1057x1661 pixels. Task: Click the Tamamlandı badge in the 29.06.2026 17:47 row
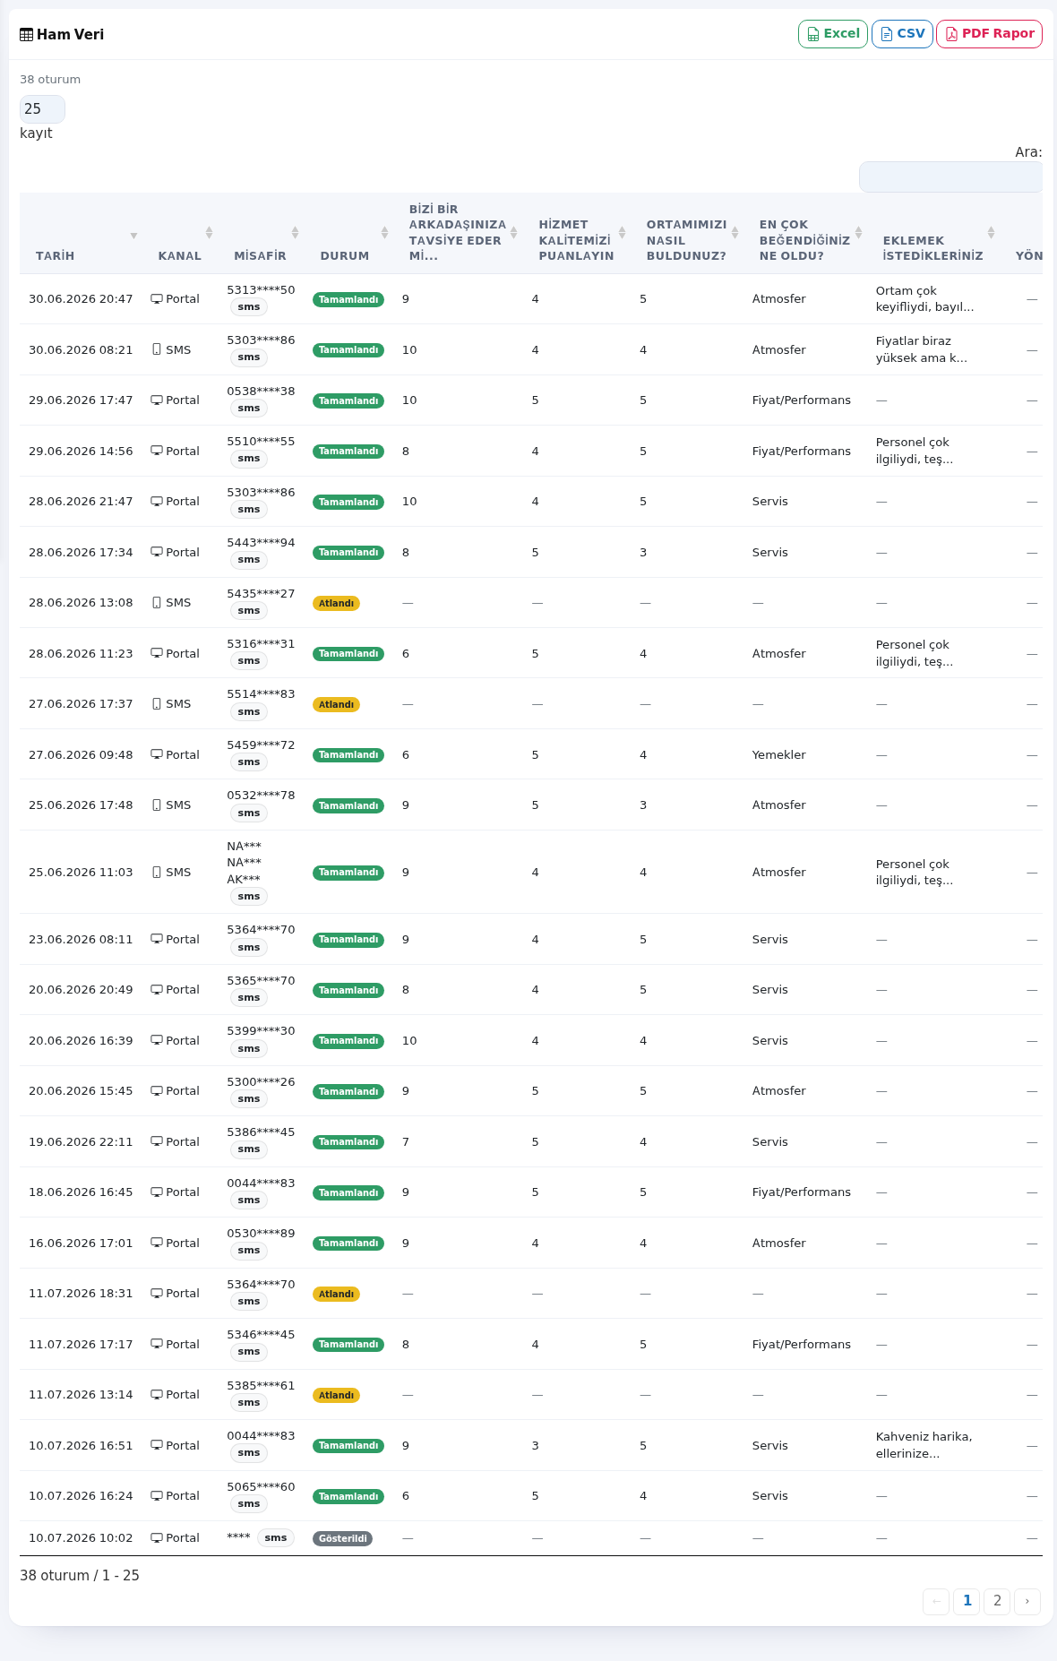click(x=348, y=400)
